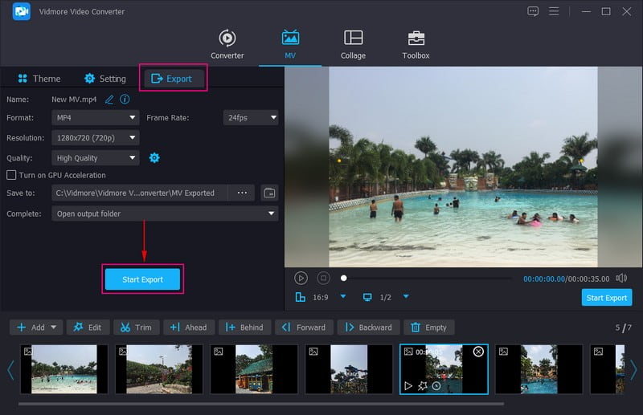Screen dimensions: 643x415
Task: Remove selected clip with its X icon
Action: [x=478, y=352]
